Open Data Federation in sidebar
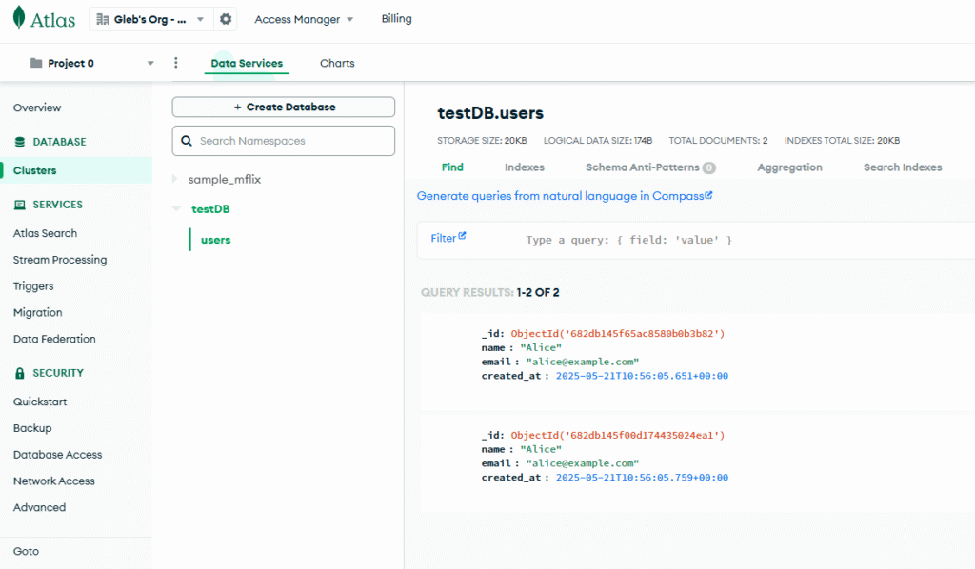This screenshot has height=569, width=975. (x=54, y=339)
